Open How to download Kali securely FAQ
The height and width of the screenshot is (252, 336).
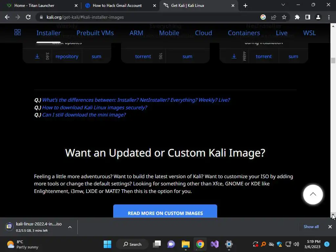pyautogui.click(x=94, y=108)
